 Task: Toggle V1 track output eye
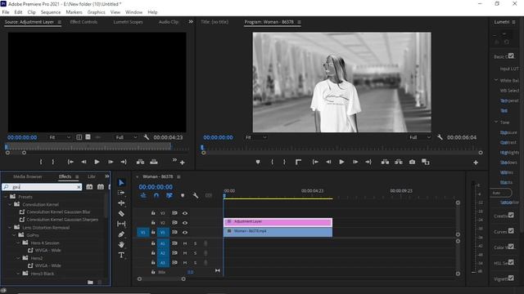click(185, 232)
